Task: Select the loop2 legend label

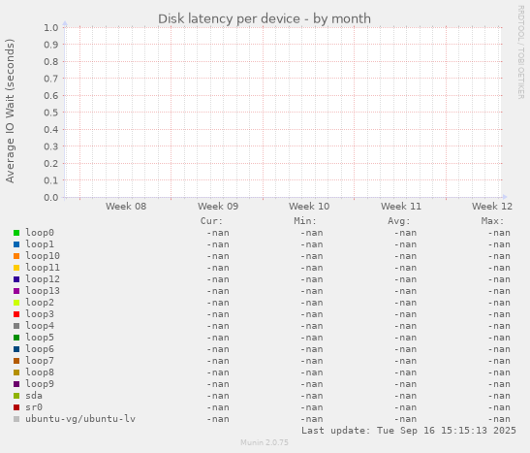Action: (x=40, y=303)
